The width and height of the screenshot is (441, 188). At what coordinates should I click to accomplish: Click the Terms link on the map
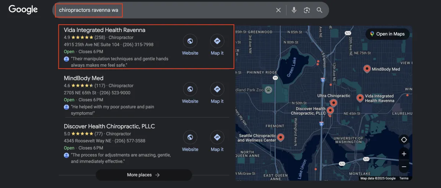(x=404, y=178)
